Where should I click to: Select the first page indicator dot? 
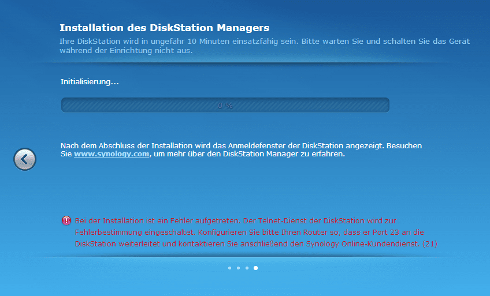click(x=230, y=268)
